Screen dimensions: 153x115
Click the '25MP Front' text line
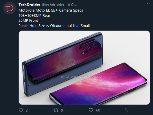28,21
